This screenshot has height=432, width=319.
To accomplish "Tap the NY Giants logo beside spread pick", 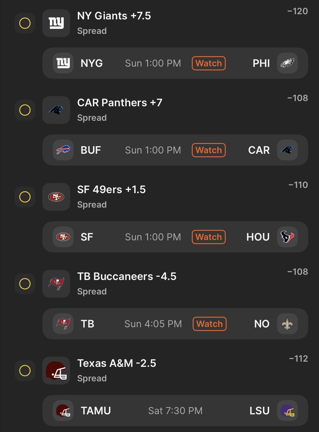I will pos(56,23).
